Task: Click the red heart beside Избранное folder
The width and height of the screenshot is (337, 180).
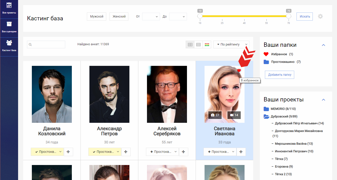Action: pyautogui.click(x=266, y=54)
